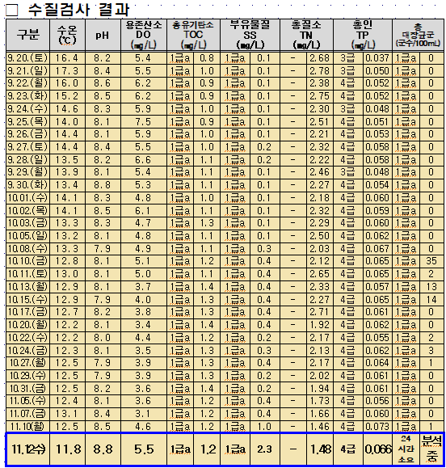Select the 수온(℃) column header
The height and width of the screenshot is (468, 446).
67,35
